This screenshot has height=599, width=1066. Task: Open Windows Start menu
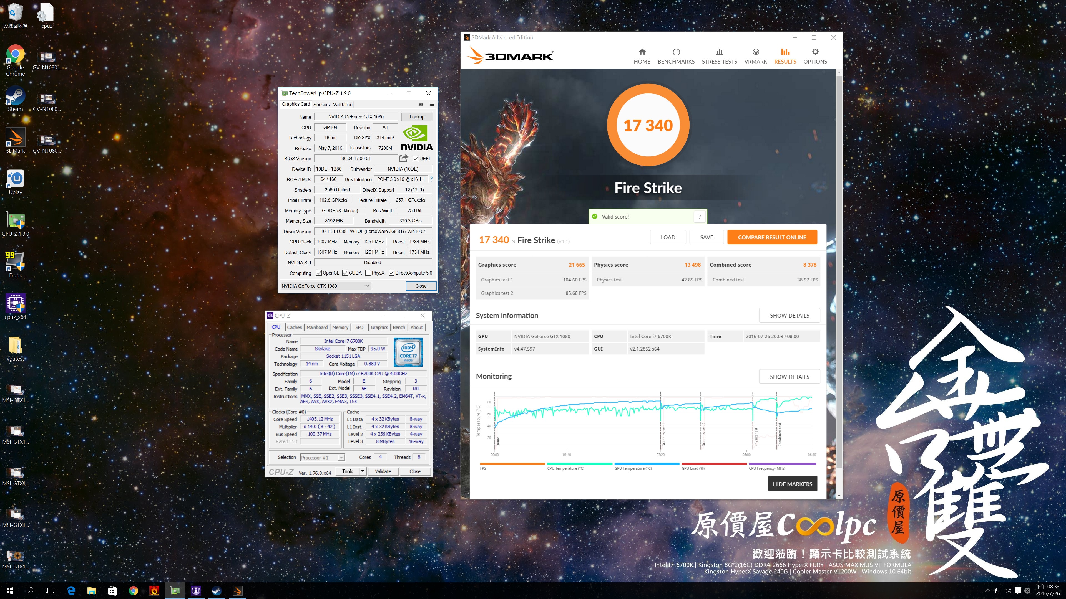coord(10,590)
